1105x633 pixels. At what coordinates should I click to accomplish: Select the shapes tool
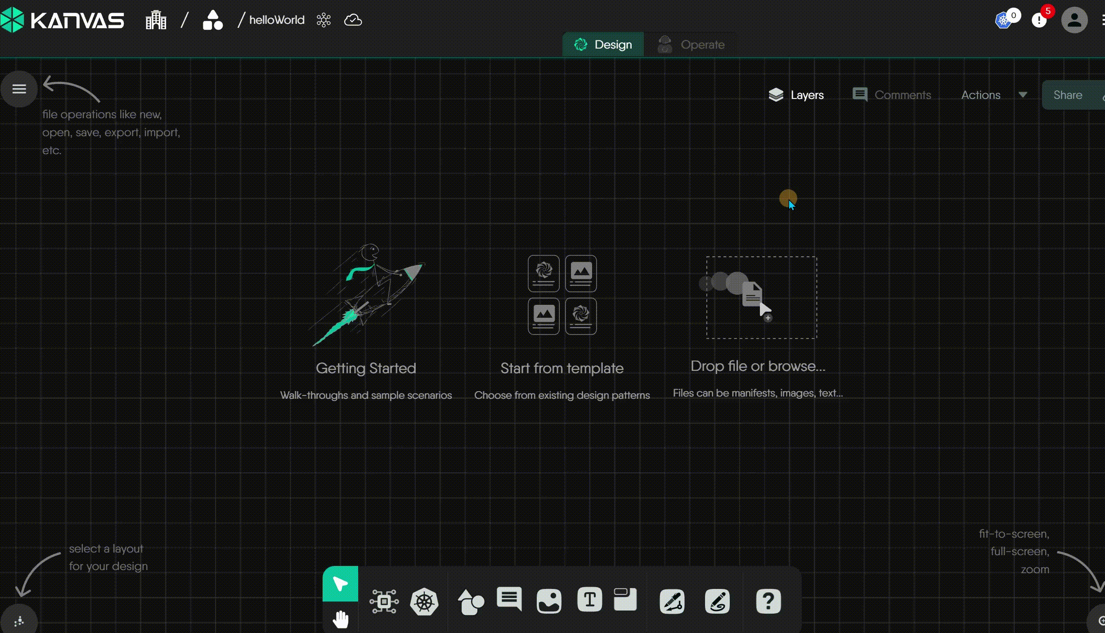471,601
